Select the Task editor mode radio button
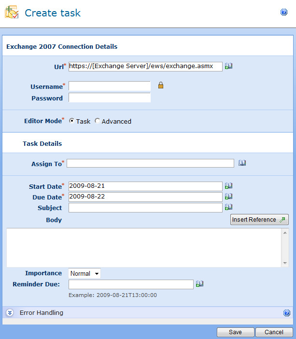Viewport: 296px width, 339px height. (x=72, y=121)
